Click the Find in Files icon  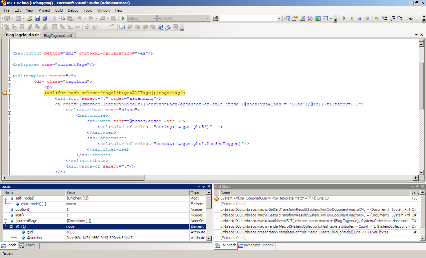pos(216,18)
